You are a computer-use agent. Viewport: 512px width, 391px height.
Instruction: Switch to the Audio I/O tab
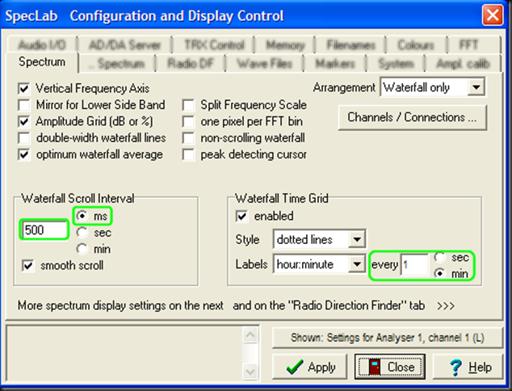pyautogui.click(x=42, y=44)
